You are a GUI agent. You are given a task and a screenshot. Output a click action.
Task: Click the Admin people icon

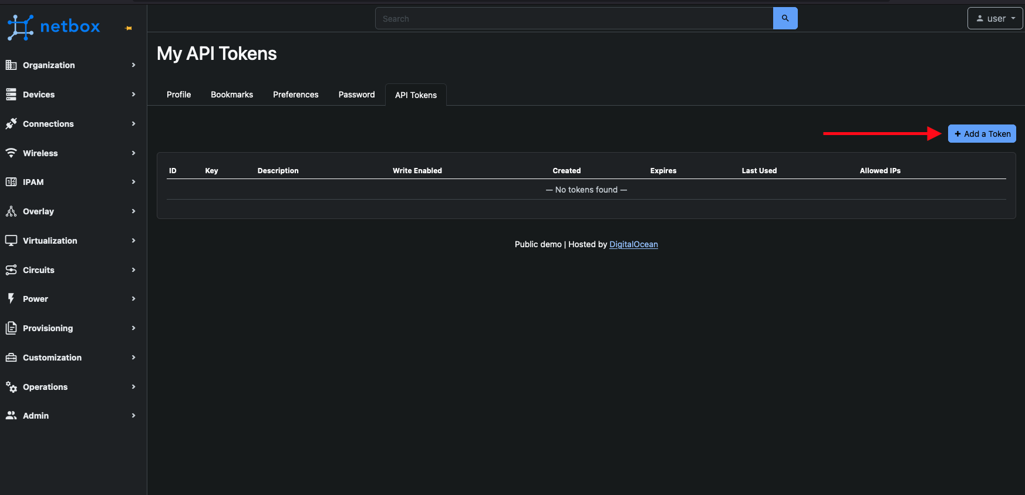tap(11, 416)
